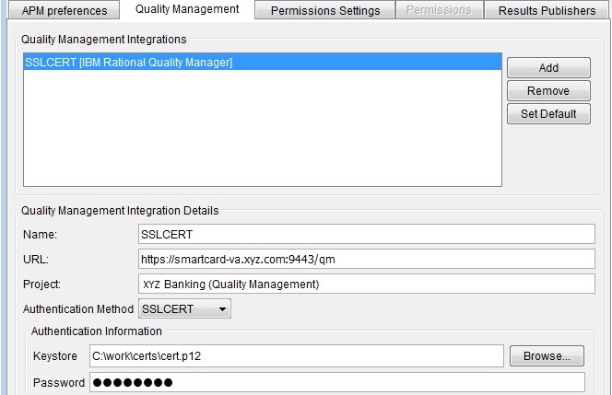Select SSLCERT IBM Rational Quality Manager entry

coord(129,63)
